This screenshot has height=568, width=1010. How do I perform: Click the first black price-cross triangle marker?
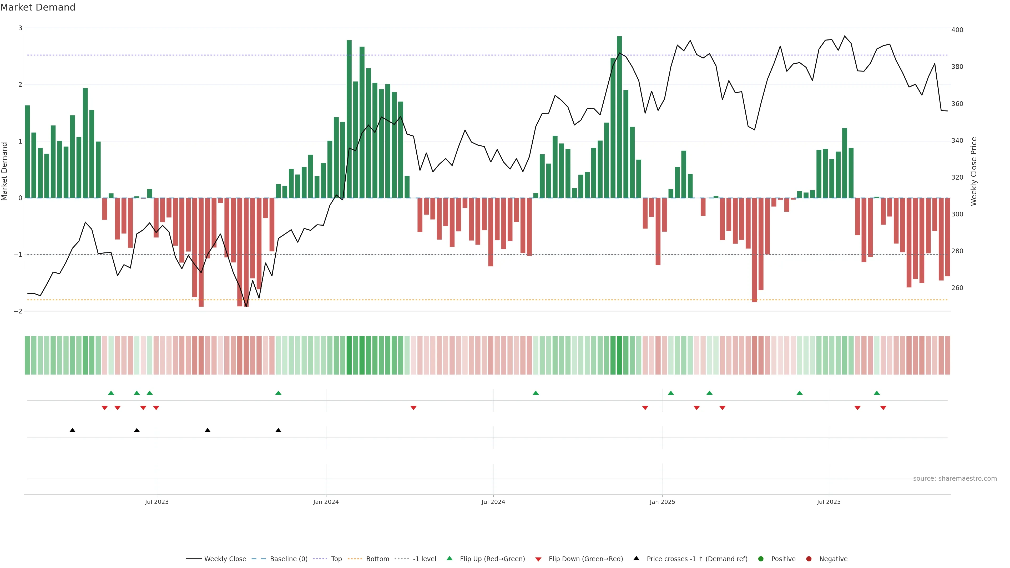(x=73, y=430)
